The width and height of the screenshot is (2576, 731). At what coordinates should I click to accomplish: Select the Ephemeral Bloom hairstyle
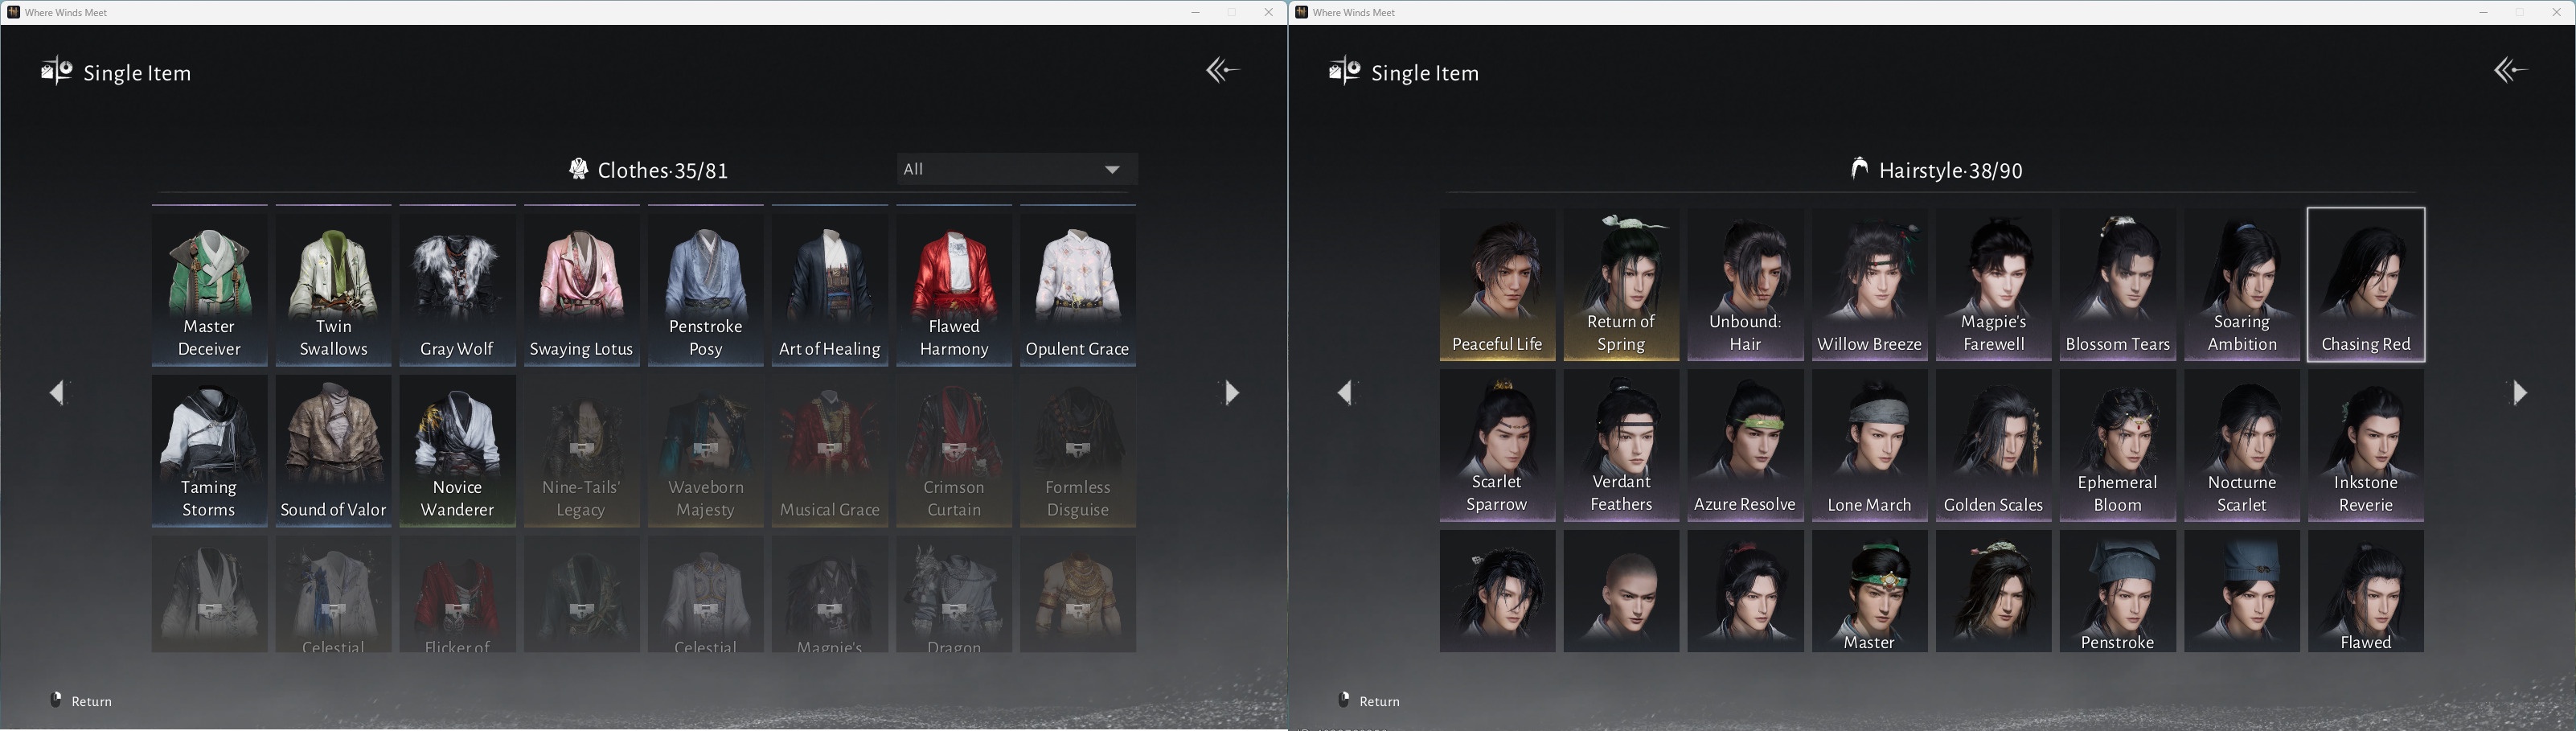tap(2117, 445)
